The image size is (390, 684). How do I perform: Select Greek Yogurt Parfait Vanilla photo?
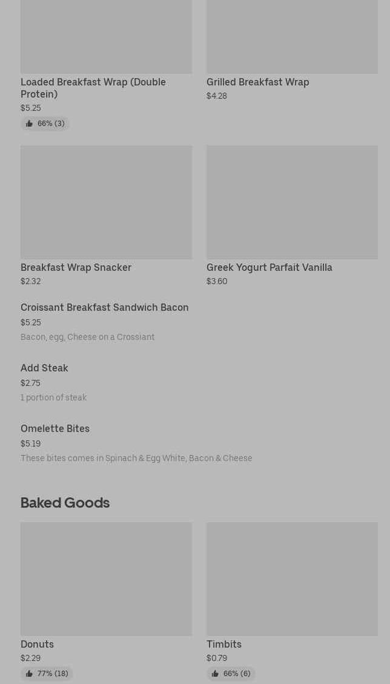[292, 202]
